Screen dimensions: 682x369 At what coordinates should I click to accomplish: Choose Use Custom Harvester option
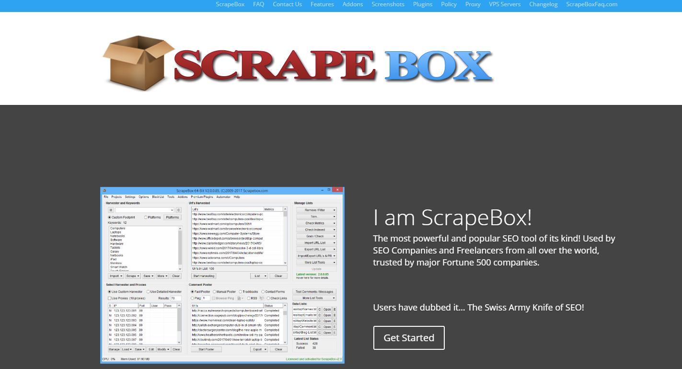click(109, 291)
